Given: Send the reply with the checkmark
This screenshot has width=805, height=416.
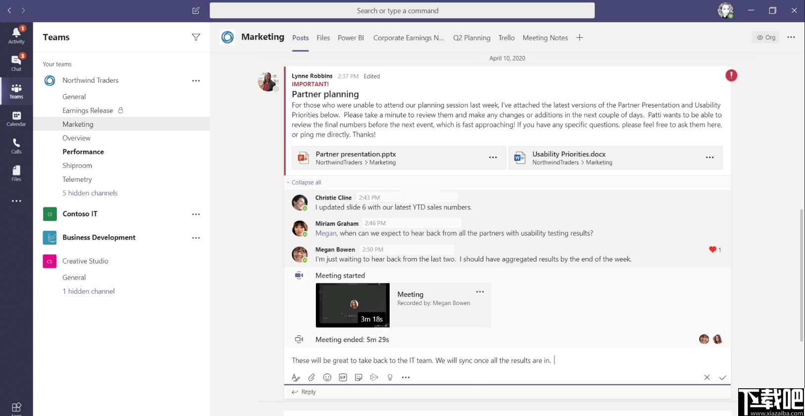Looking at the screenshot, I should coord(723,377).
